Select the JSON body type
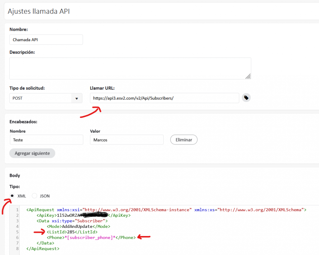 pyautogui.click(x=35, y=196)
